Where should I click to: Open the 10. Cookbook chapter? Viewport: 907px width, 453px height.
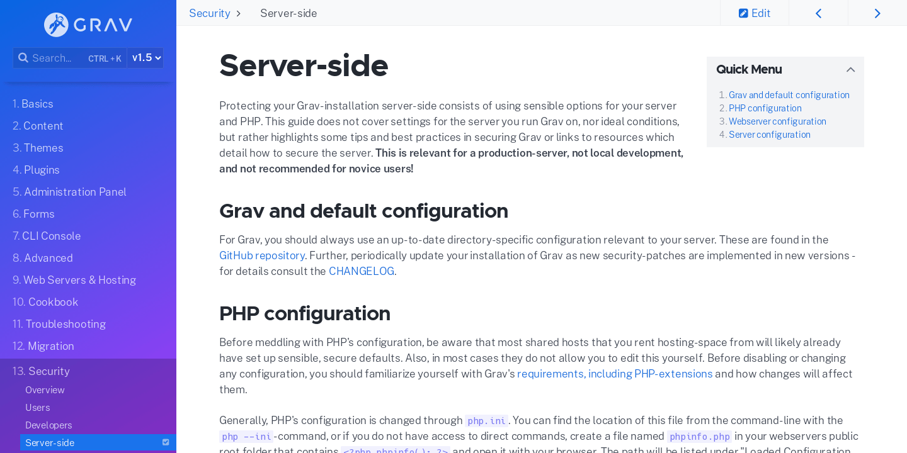click(x=45, y=301)
